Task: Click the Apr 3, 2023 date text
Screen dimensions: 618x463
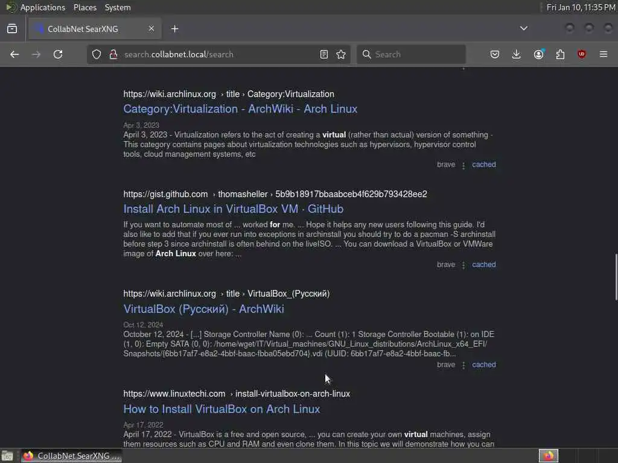Action: coord(141,125)
